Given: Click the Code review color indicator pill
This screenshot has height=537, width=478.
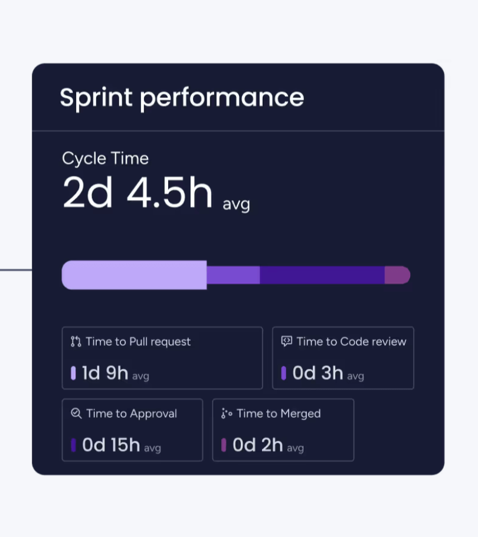Looking at the screenshot, I should pos(284,374).
